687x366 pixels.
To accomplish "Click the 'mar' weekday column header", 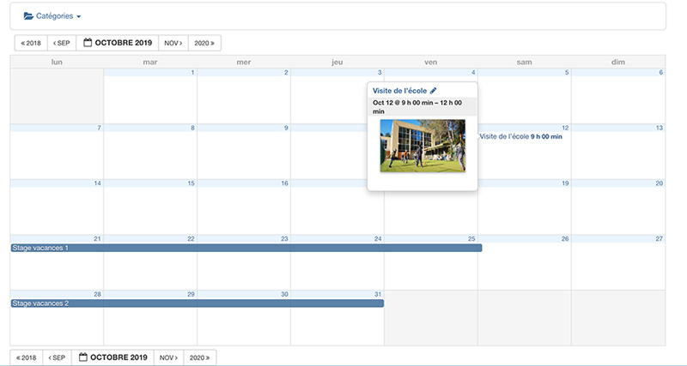I will (150, 62).
